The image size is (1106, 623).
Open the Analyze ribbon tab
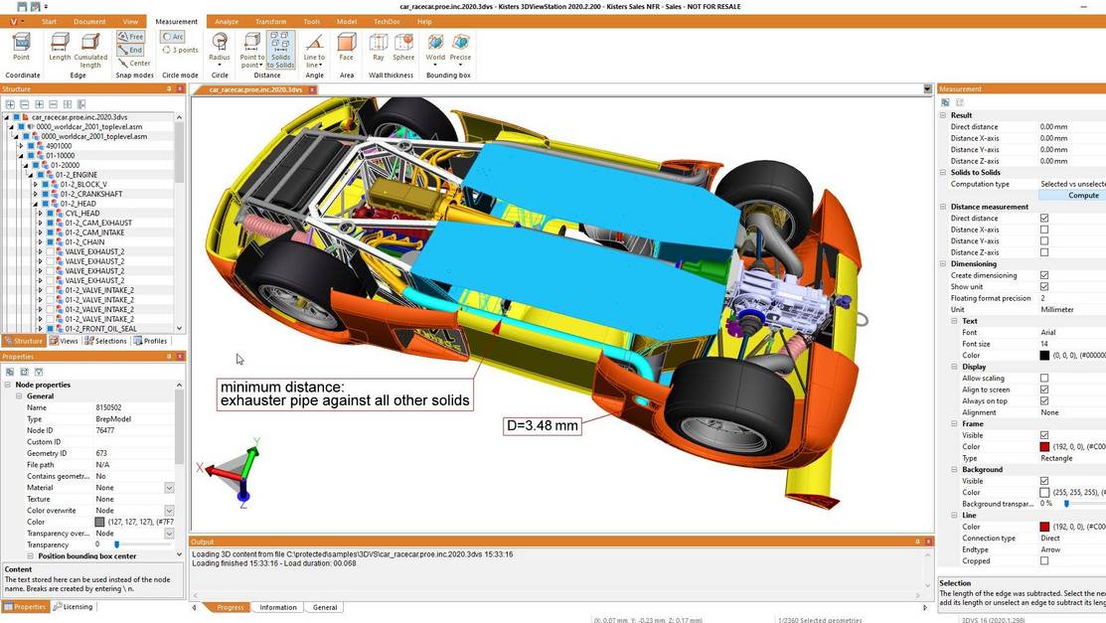227,22
